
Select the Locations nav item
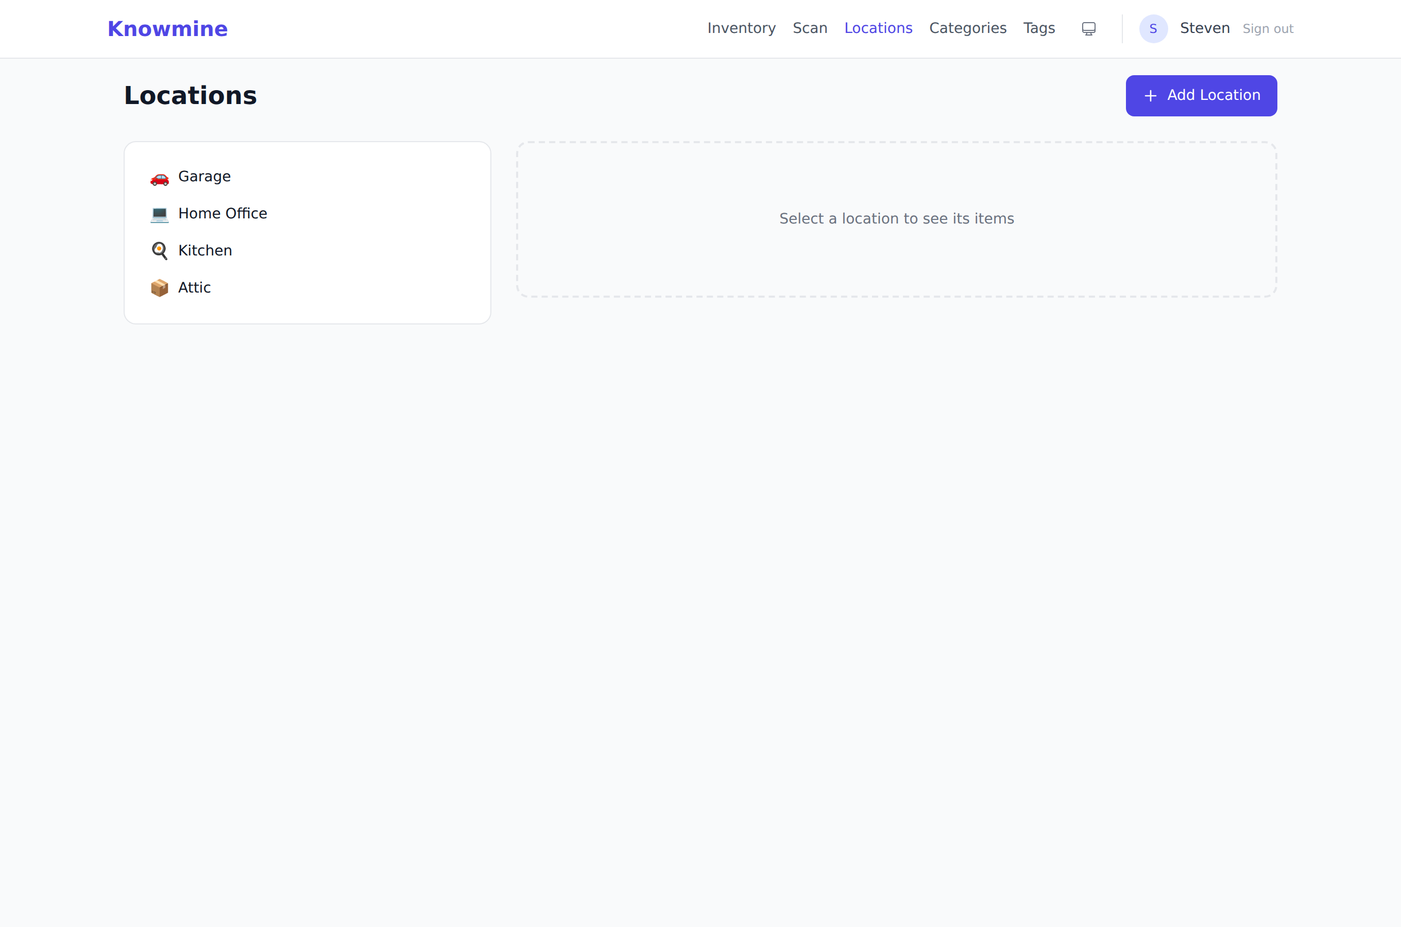[x=878, y=28]
